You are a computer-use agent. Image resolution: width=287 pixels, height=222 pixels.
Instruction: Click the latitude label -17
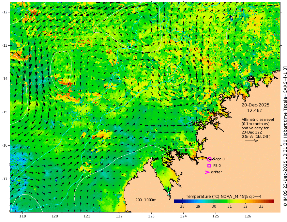[5, 179]
